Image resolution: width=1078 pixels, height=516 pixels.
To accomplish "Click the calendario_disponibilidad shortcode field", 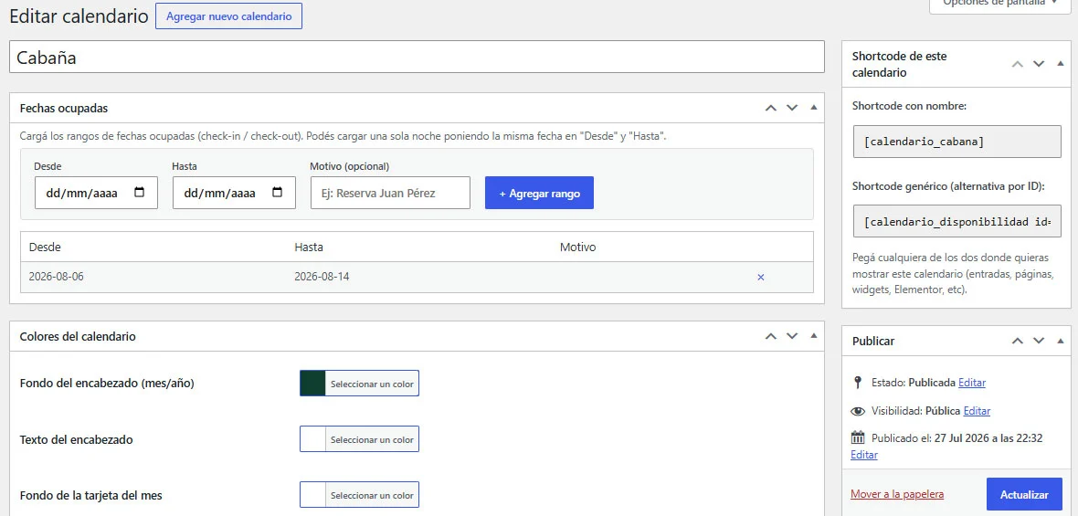I will [x=957, y=221].
